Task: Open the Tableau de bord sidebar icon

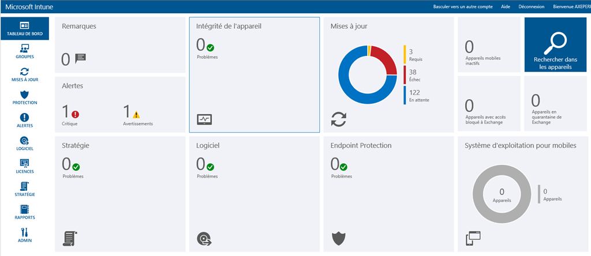Action: coord(24,25)
